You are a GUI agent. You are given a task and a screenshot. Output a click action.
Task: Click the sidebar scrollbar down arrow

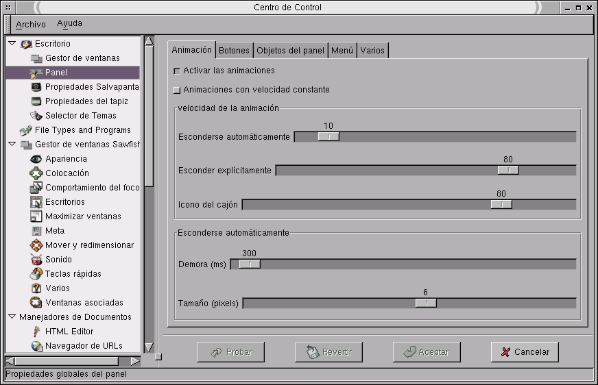pyautogui.click(x=149, y=347)
